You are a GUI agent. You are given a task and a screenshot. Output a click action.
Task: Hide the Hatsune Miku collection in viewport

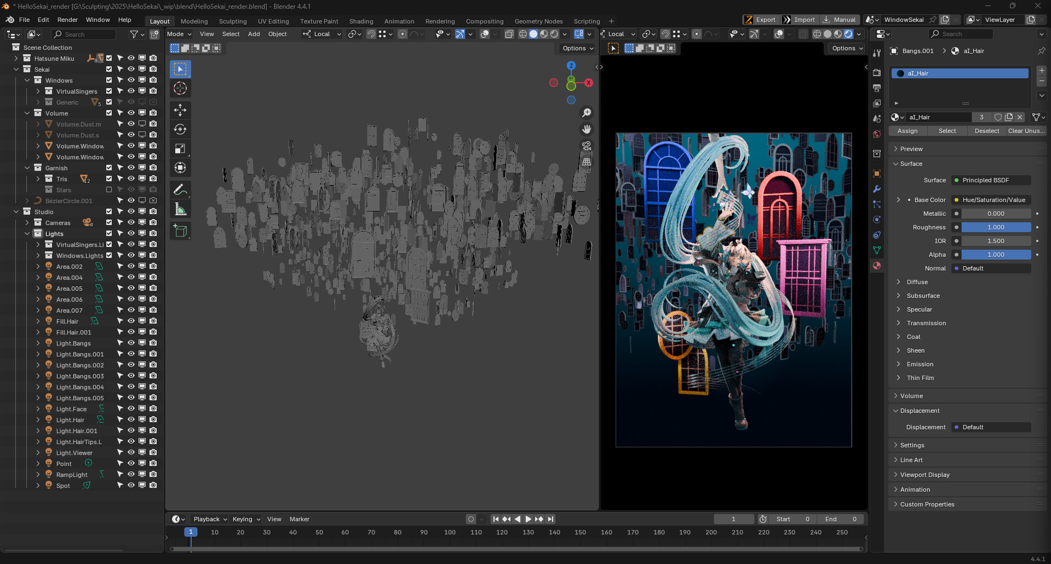coord(131,58)
